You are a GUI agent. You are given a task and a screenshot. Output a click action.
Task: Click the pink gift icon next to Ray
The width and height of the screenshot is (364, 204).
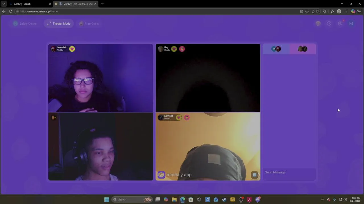182,49
